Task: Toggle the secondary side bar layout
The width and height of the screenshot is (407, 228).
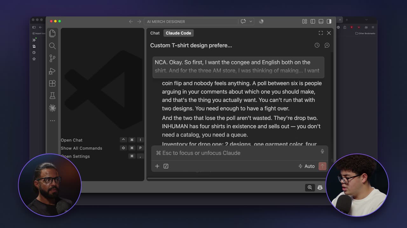Action: coord(329,22)
